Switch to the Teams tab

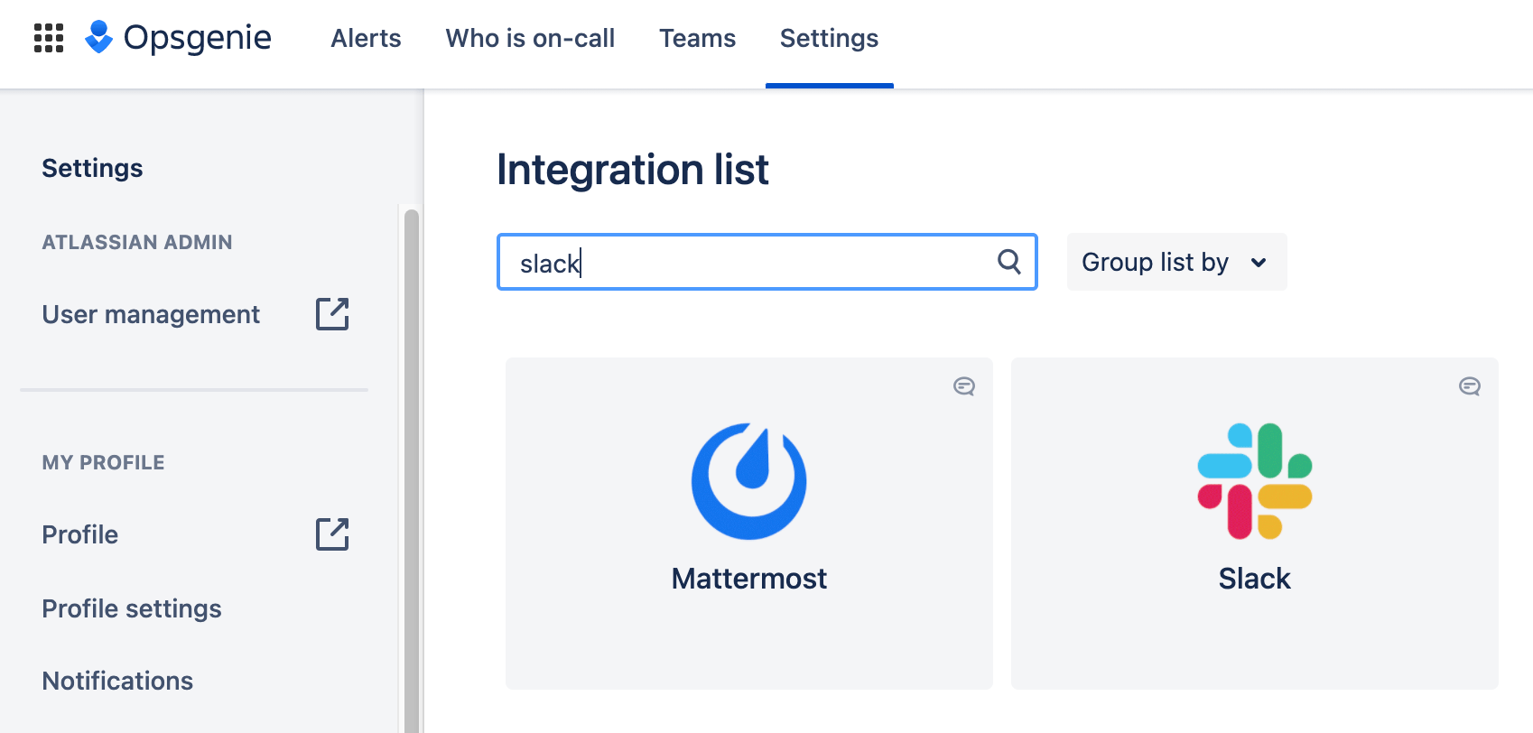point(697,39)
